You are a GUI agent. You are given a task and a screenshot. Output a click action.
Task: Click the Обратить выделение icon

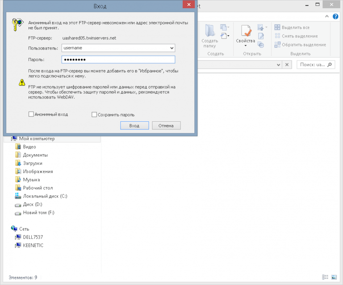coord(277,45)
